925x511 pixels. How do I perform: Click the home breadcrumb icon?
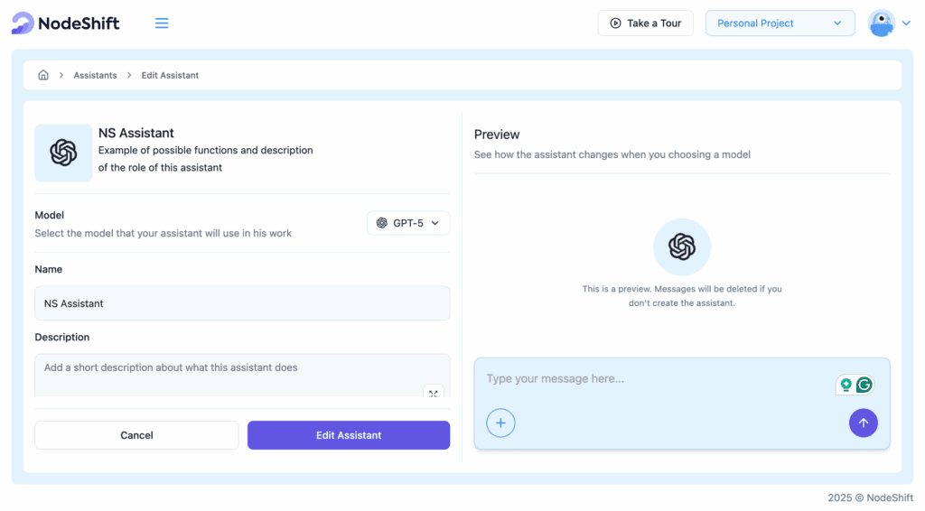(x=43, y=75)
